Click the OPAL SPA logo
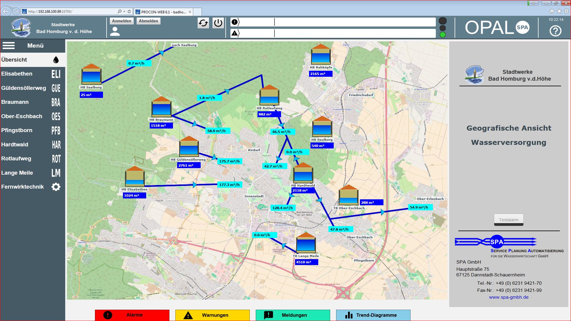This screenshot has height=321, width=571. click(x=497, y=28)
